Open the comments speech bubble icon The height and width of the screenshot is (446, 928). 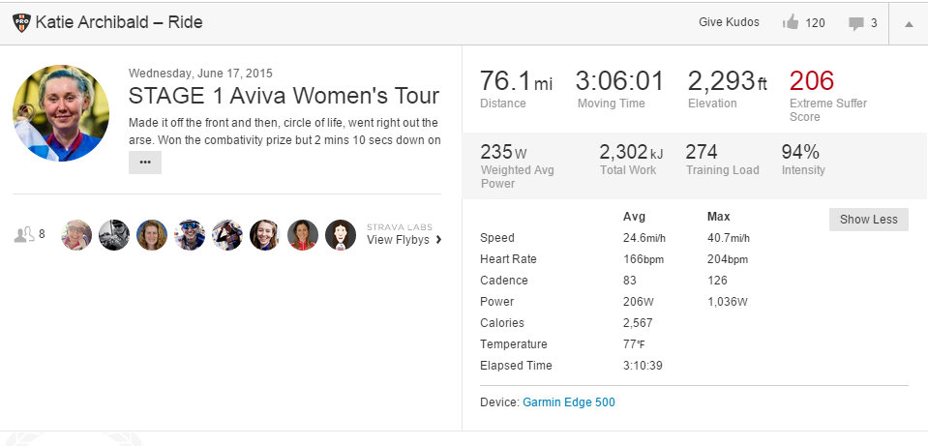855,22
